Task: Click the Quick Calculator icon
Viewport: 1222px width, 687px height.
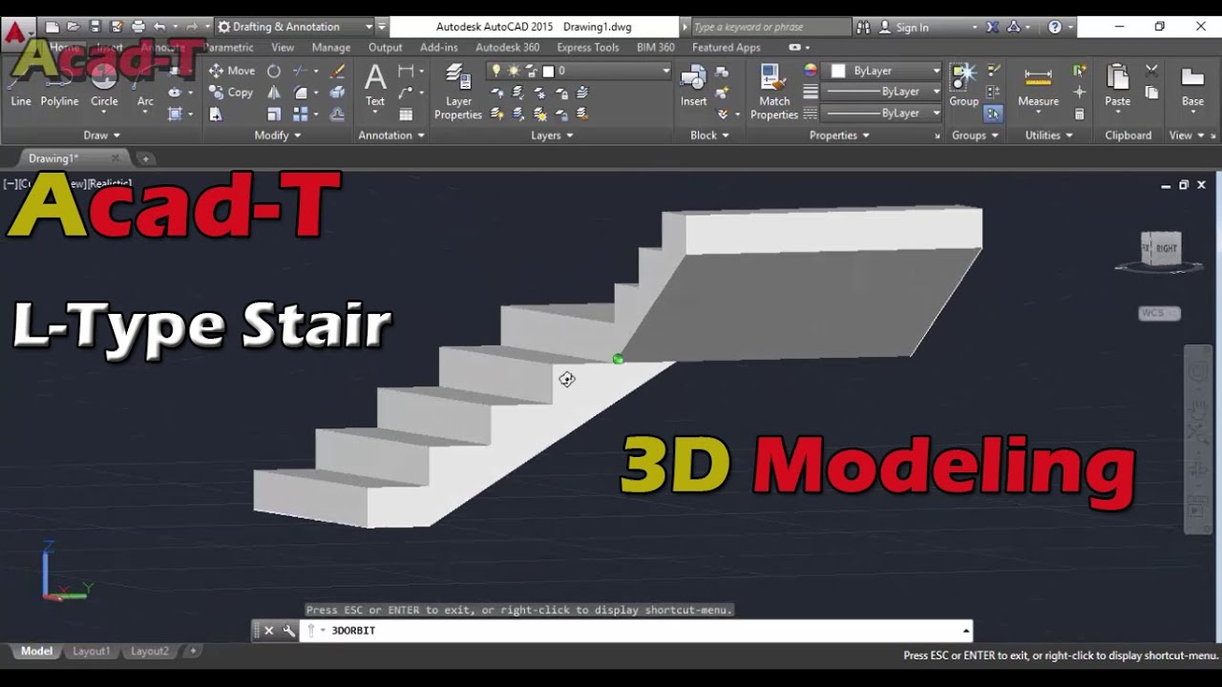Action: pos(1080,114)
